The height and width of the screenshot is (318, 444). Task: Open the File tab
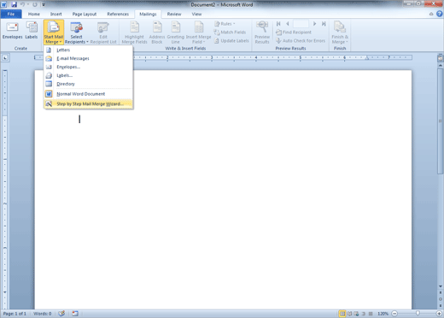pos(11,14)
